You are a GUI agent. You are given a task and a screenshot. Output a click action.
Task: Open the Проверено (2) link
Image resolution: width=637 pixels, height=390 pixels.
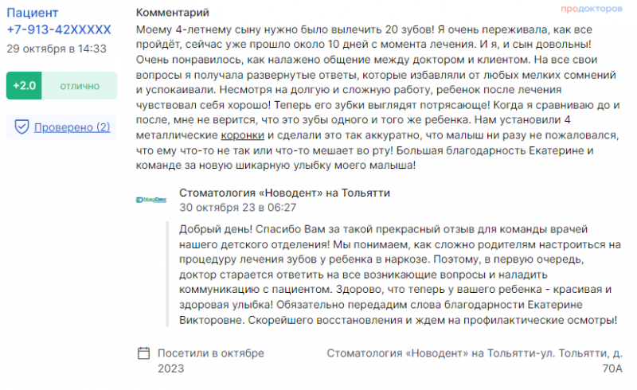pyautogui.click(x=72, y=127)
